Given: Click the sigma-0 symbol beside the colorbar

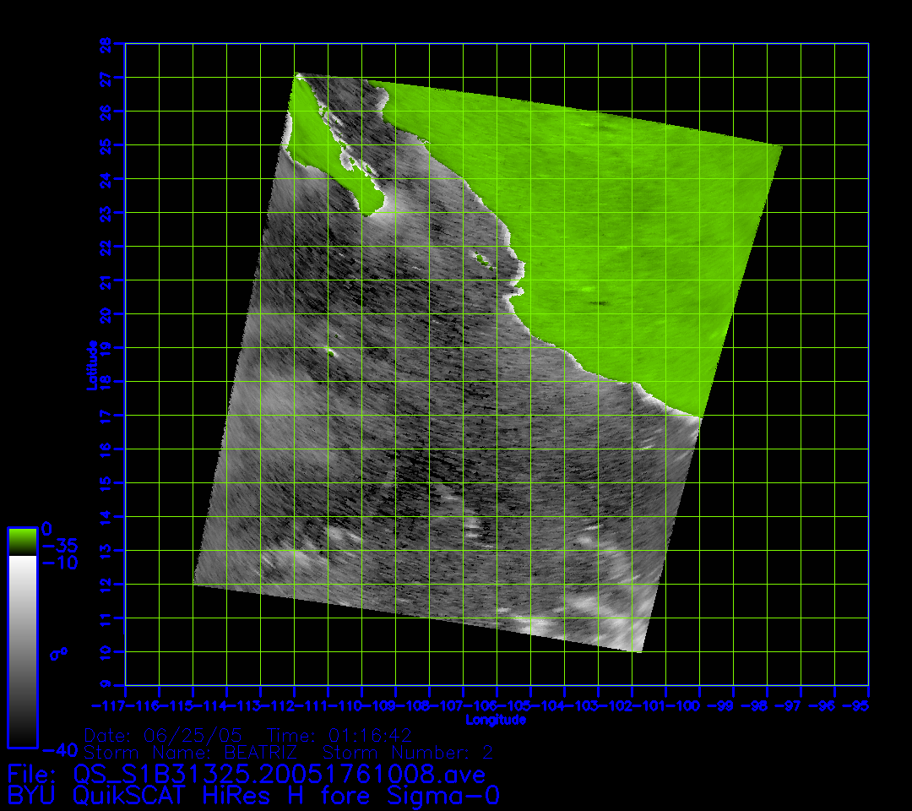Looking at the screenshot, I should (58, 653).
